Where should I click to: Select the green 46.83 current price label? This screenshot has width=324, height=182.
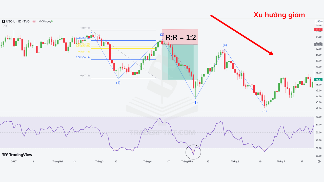(x=318, y=80)
